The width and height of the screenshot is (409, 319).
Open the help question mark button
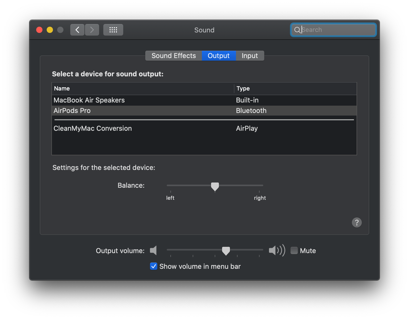356,223
